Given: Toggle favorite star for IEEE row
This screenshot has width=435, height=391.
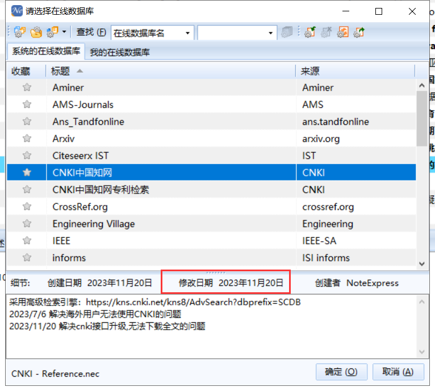Looking at the screenshot, I should click(27, 241).
